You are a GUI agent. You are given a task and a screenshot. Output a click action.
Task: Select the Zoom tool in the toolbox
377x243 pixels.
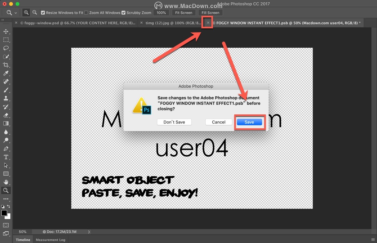tap(6, 190)
